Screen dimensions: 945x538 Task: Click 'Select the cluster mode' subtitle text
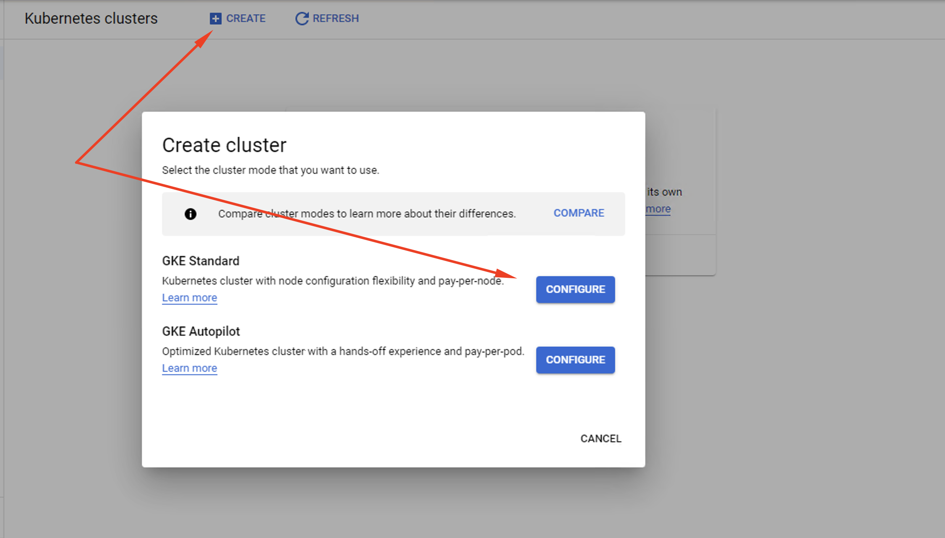pyautogui.click(x=271, y=170)
